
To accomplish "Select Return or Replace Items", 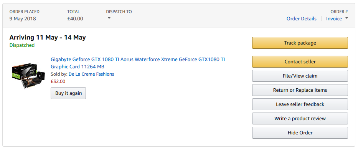I will point(300,90).
